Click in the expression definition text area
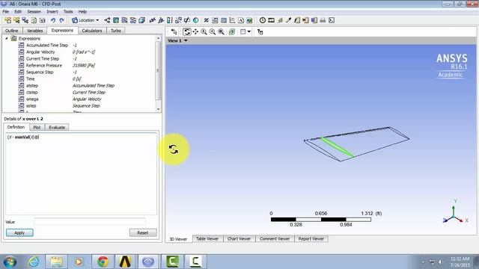This screenshot has height=269, width=479. pyautogui.click(x=82, y=173)
